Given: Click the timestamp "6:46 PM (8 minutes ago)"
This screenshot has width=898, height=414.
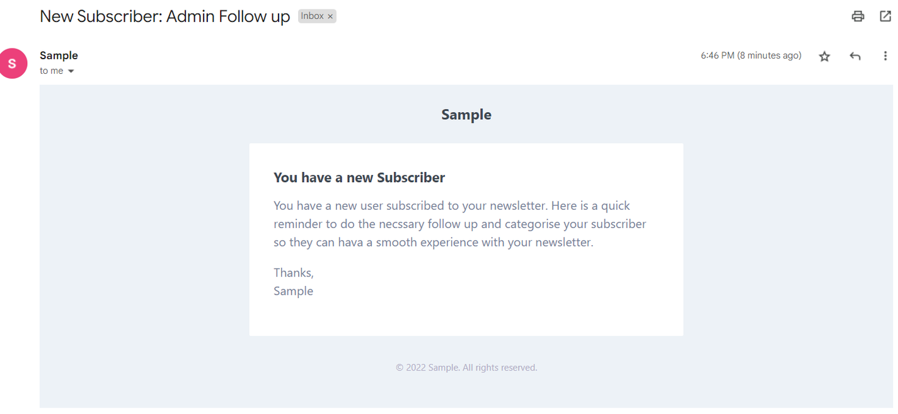Looking at the screenshot, I should point(752,55).
